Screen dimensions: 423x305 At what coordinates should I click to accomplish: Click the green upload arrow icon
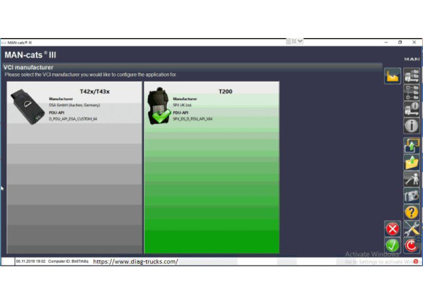coord(412,145)
